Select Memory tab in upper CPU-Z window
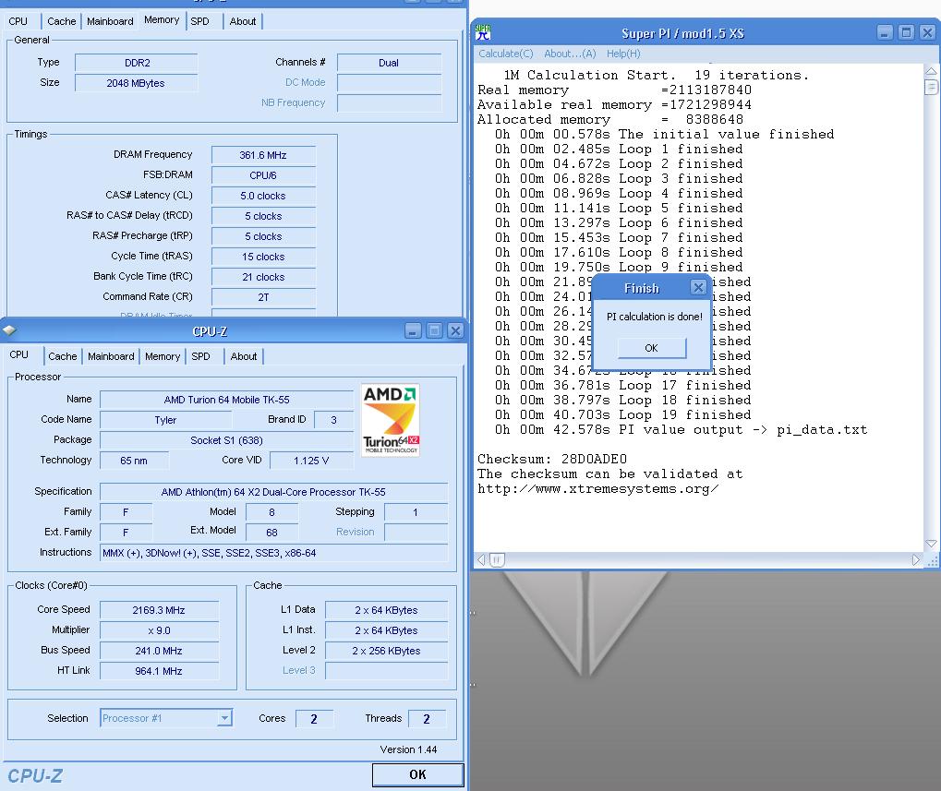The image size is (941, 791). click(162, 19)
